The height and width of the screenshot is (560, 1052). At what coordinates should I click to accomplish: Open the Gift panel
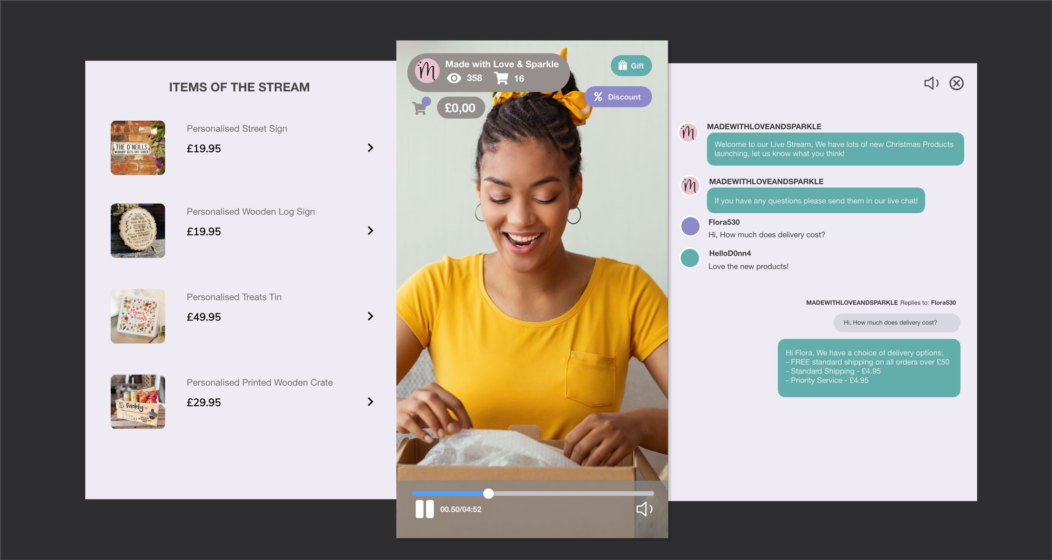tap(630, 66)
